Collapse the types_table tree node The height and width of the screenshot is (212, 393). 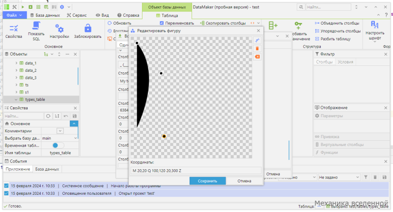click(x=16, y=99)
